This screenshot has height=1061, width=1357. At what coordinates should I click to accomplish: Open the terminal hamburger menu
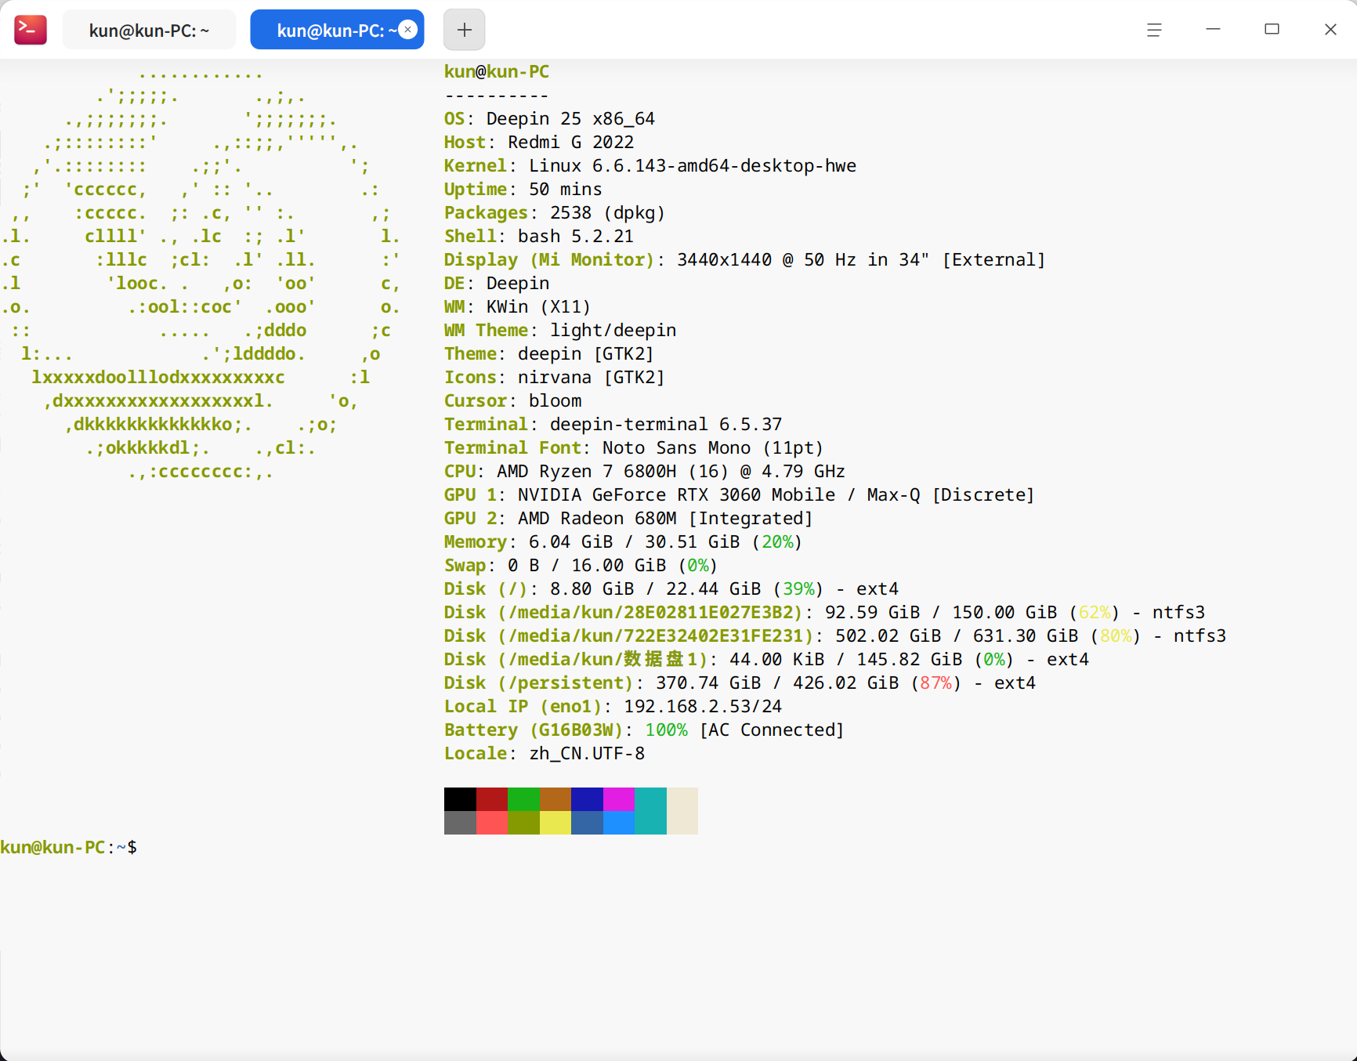click(x=1154, y=30)
